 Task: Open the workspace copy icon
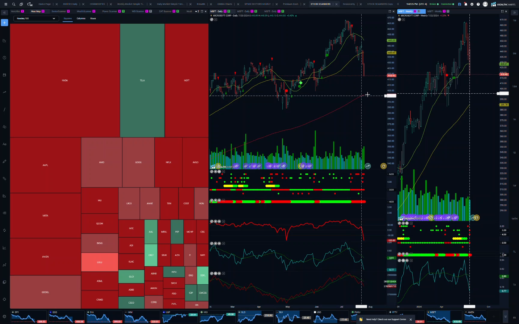21,4
